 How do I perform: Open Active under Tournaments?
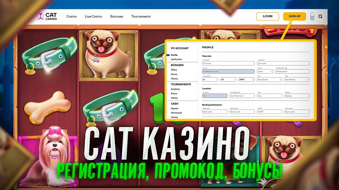pyautogui.click(x=174, y=94)
